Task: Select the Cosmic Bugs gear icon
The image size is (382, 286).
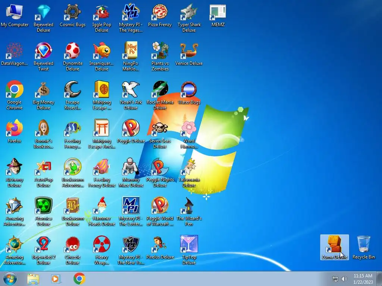Action: click(73, 12)
